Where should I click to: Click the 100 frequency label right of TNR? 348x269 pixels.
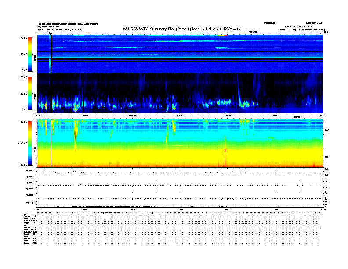(327, 130)
